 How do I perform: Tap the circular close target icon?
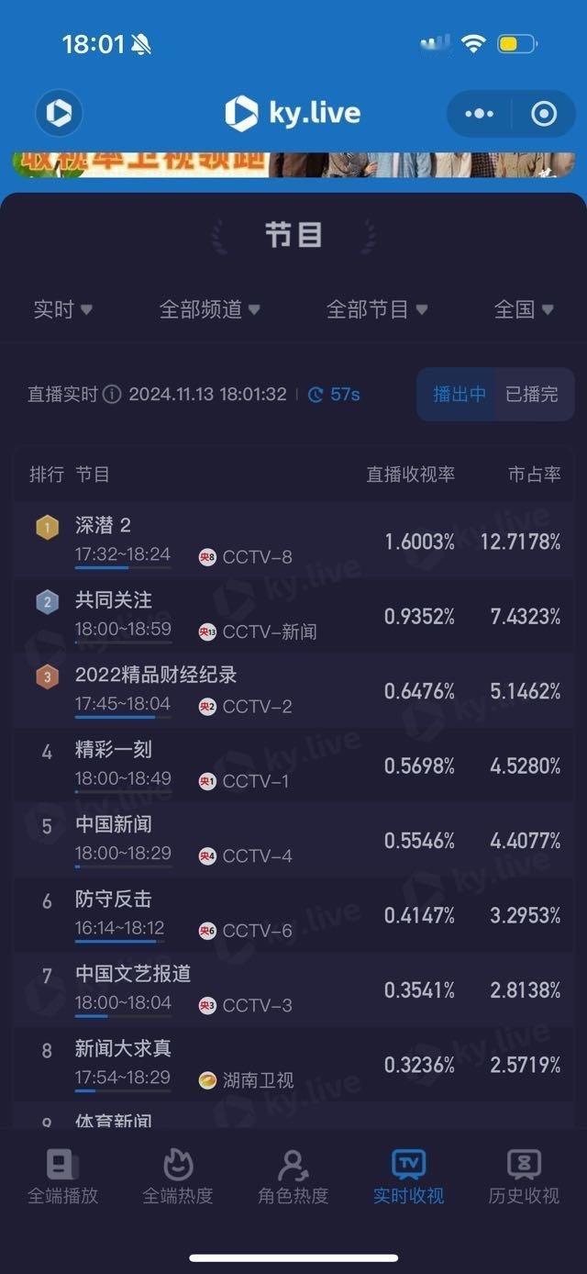pyautogui.click(x=544, y=114)
